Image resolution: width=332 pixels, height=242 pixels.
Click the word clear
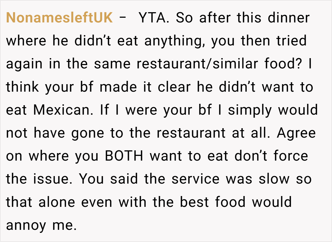[174, 87]
